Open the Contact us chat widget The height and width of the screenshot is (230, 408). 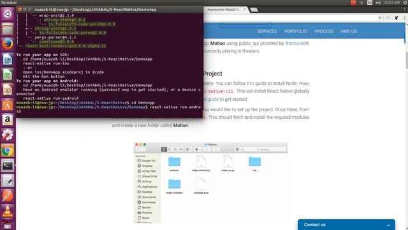346,225
